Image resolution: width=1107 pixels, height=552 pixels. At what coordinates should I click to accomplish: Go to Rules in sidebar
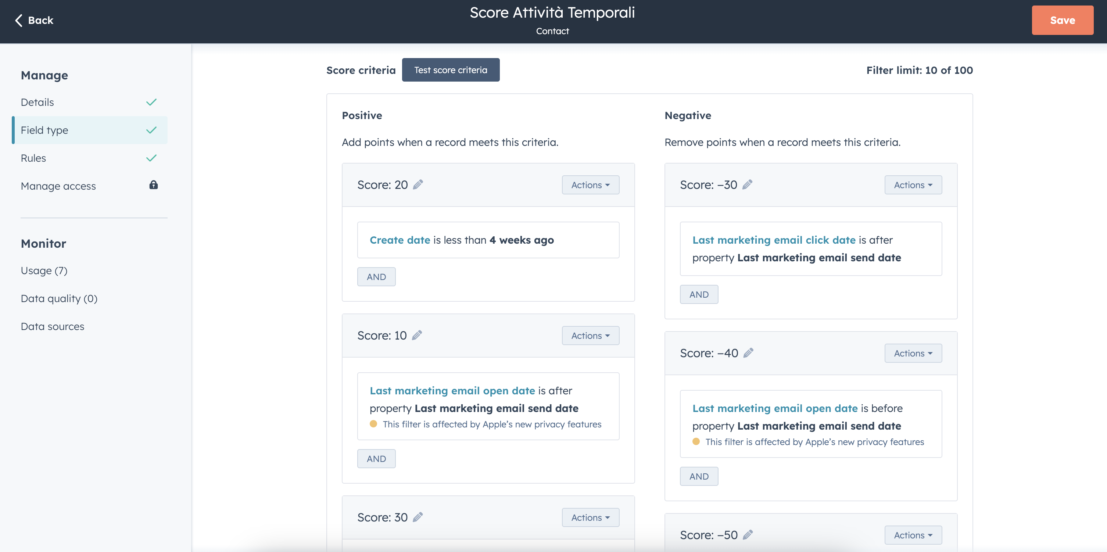(89, 158)
